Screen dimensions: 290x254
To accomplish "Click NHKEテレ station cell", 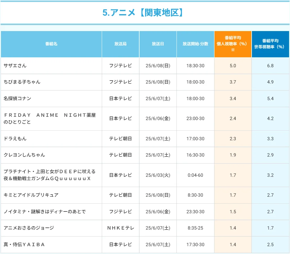I will click(121, 228).
